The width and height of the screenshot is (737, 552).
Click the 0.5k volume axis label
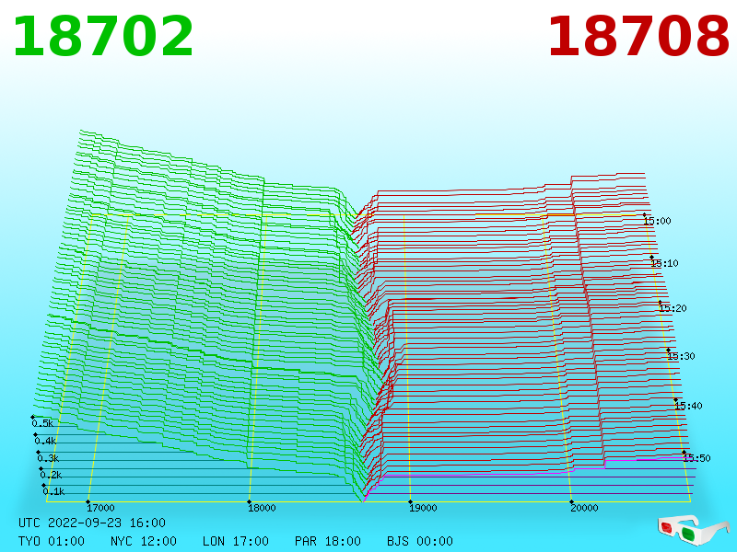pyautogui.click(x=42, y=423)
